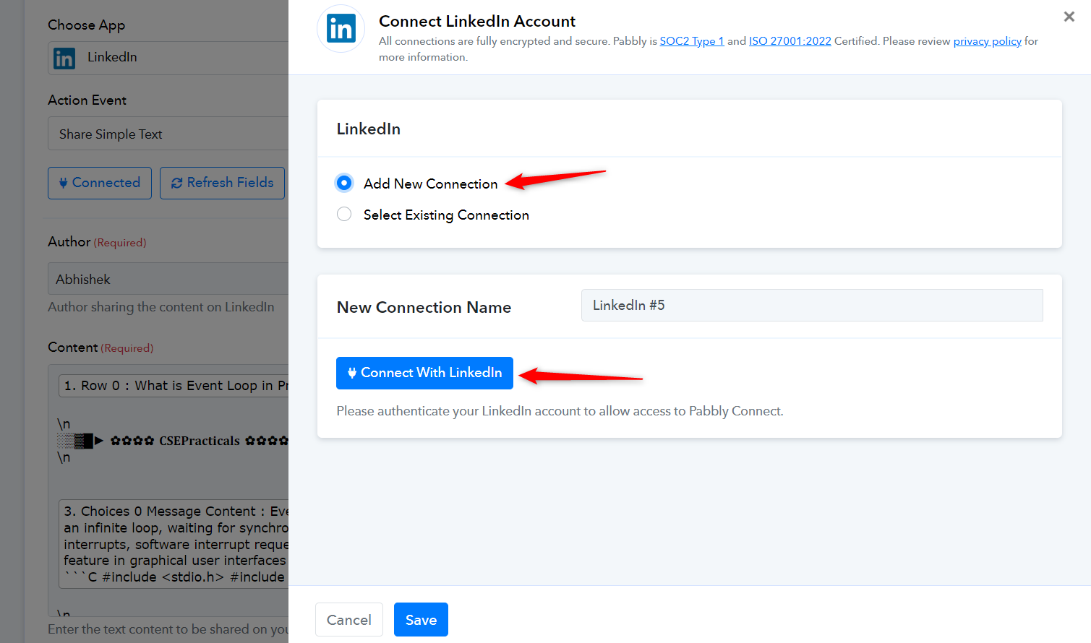
Task: Click the New Connection Name input field
Action: pos(812,305)
